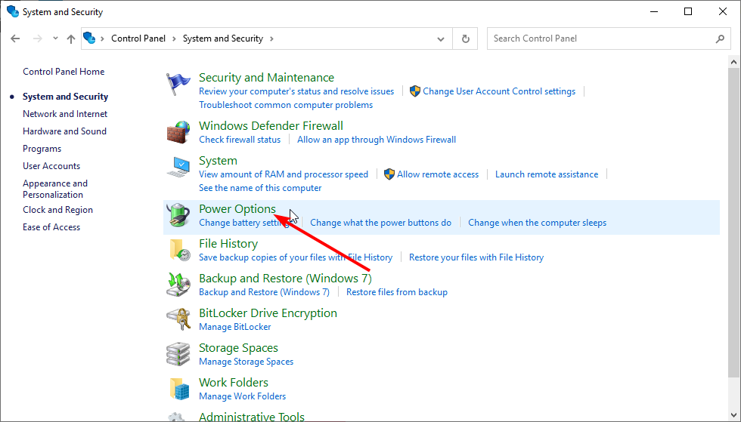Click Allow an app through Windows Firewall

click(377, 140)
